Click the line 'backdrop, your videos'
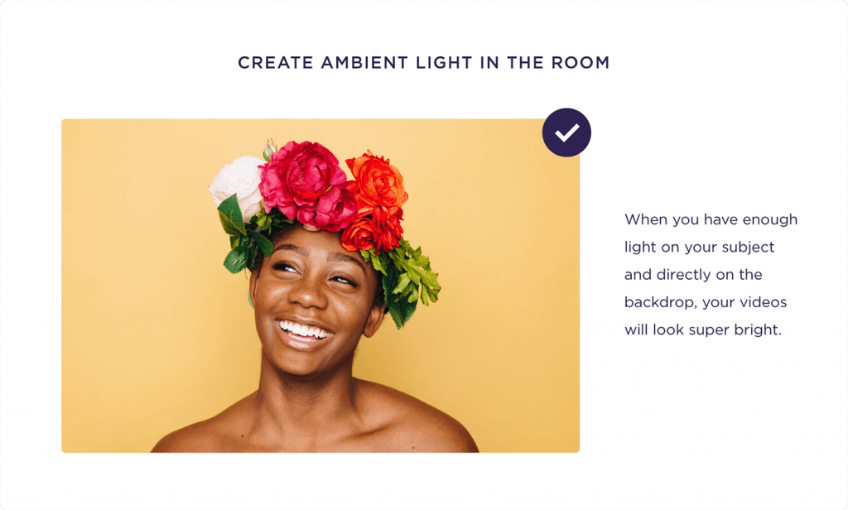Screen dimensions: 848x510 [x=706, y=302]
